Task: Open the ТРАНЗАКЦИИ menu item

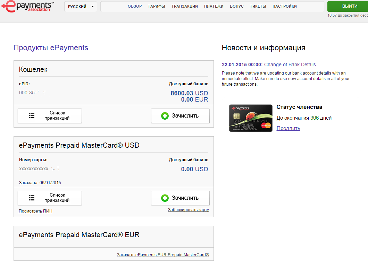Action: (184, 6)
